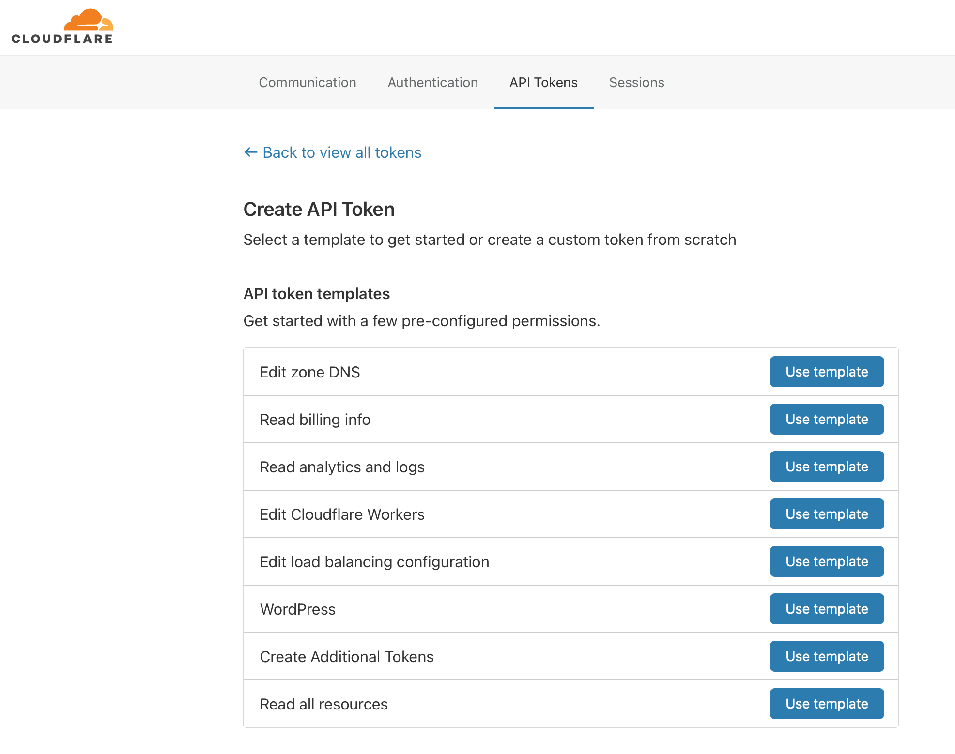Use template for Edit zone DNS
The image size is (955, 754).
[826, 372]
